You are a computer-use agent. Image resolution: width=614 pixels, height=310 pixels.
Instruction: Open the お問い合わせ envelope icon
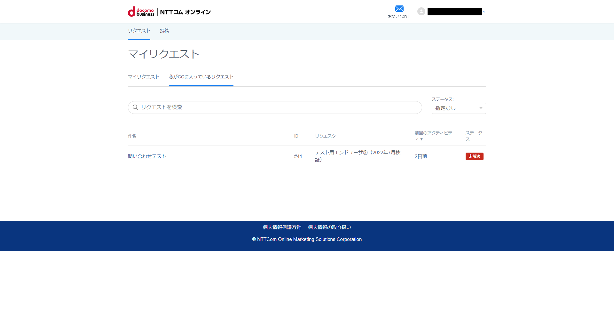(x=399, y=9)
